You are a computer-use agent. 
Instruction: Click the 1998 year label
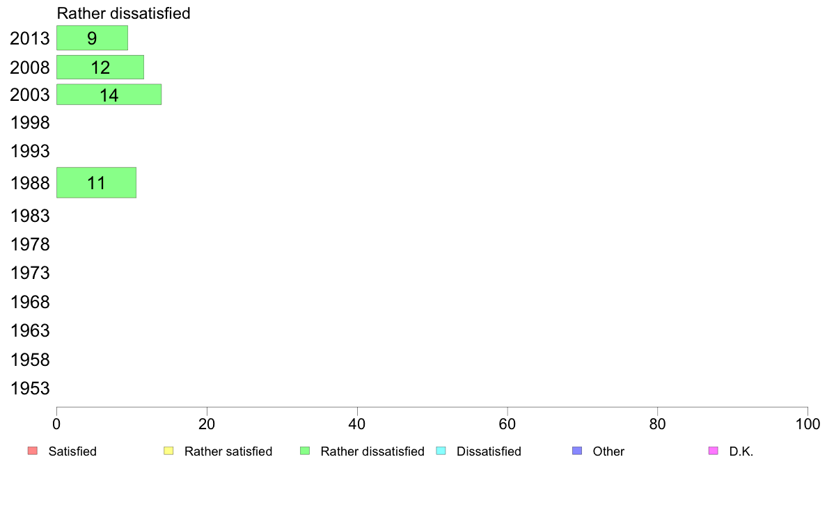coord(30,123)
